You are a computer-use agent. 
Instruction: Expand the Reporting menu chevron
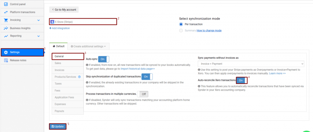click(x=39, y=36)
